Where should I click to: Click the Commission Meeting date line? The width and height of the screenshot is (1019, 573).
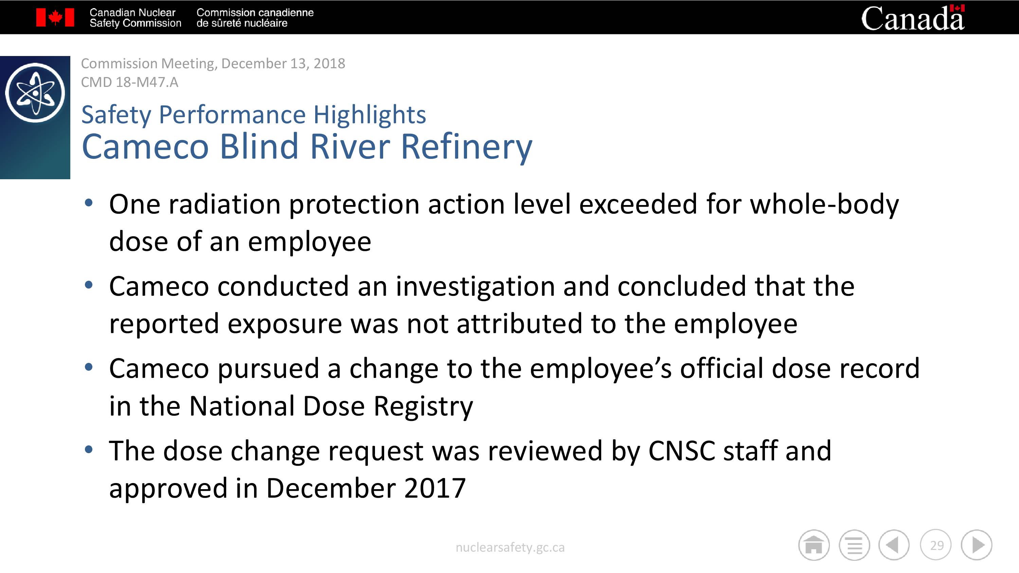(x=213, y=63)
